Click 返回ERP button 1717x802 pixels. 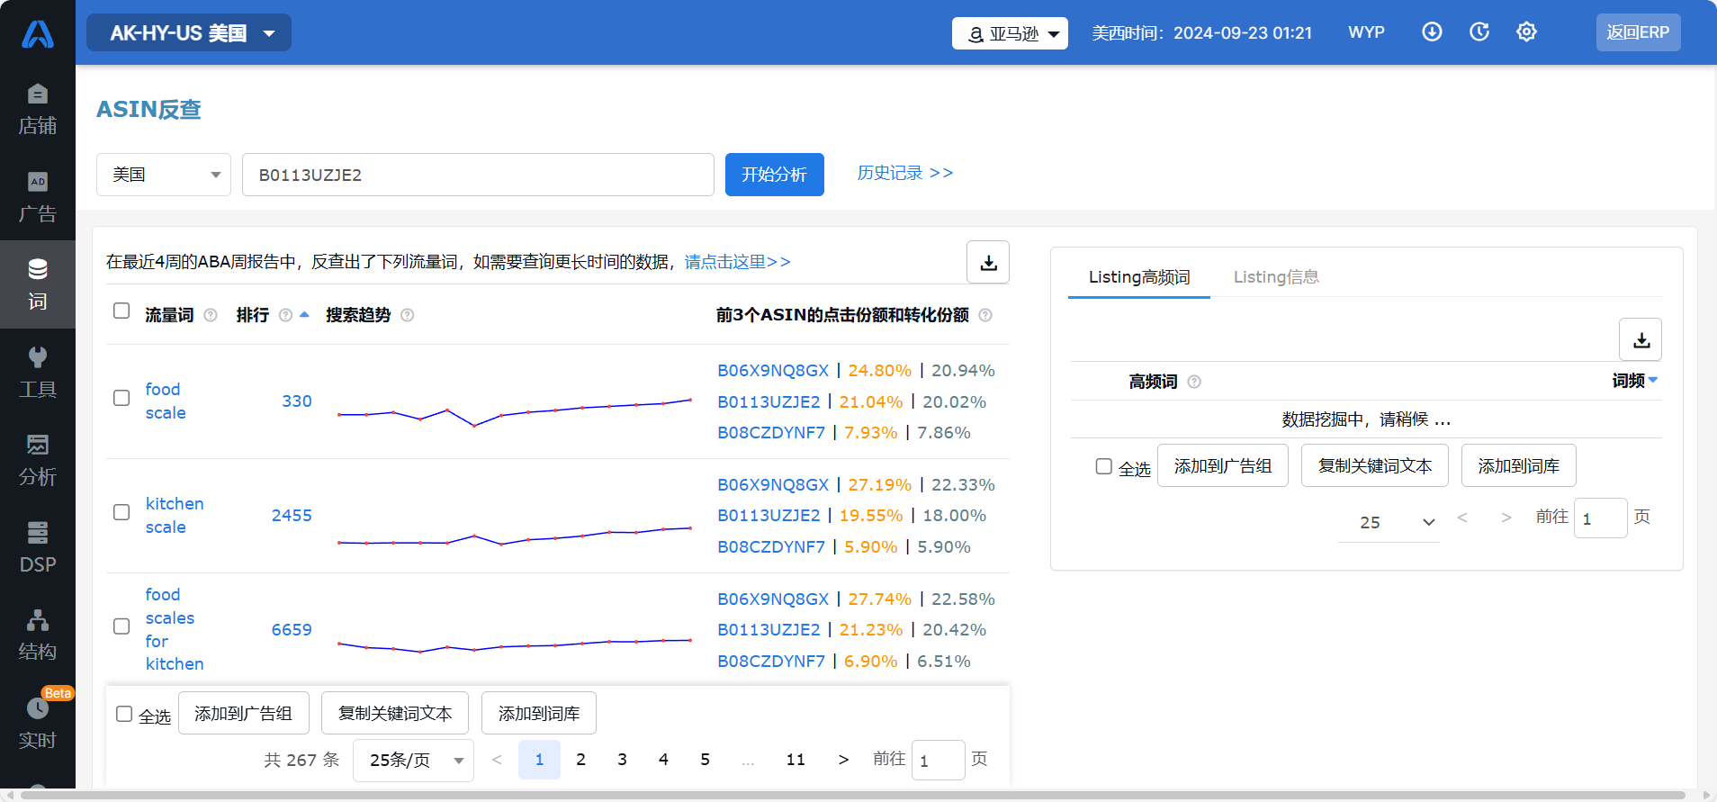pyautogui.click(x=1638, y=32)
